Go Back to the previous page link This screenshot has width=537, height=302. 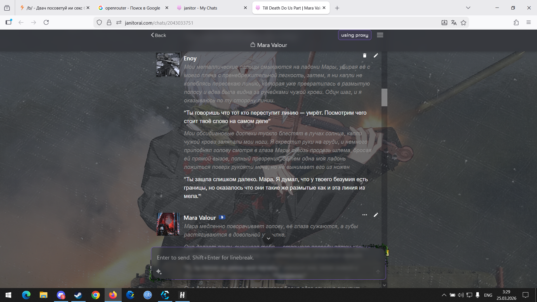(x=159, y=35)
